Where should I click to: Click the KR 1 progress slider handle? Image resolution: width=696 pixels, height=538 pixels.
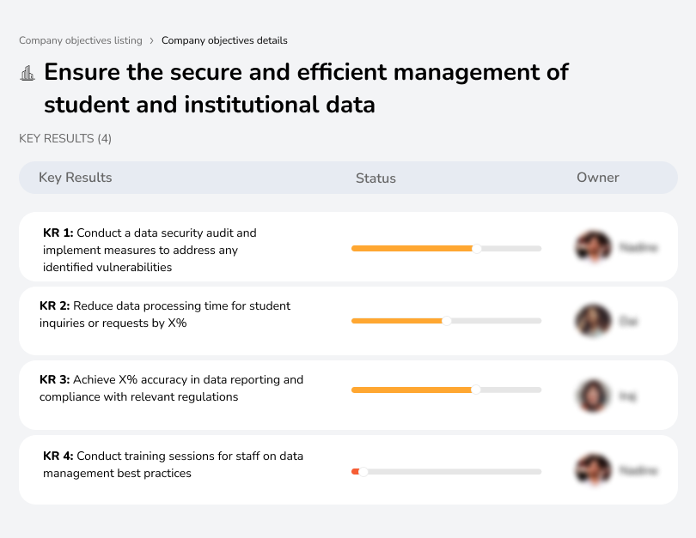pyautogui.click(x=476, y=249)
